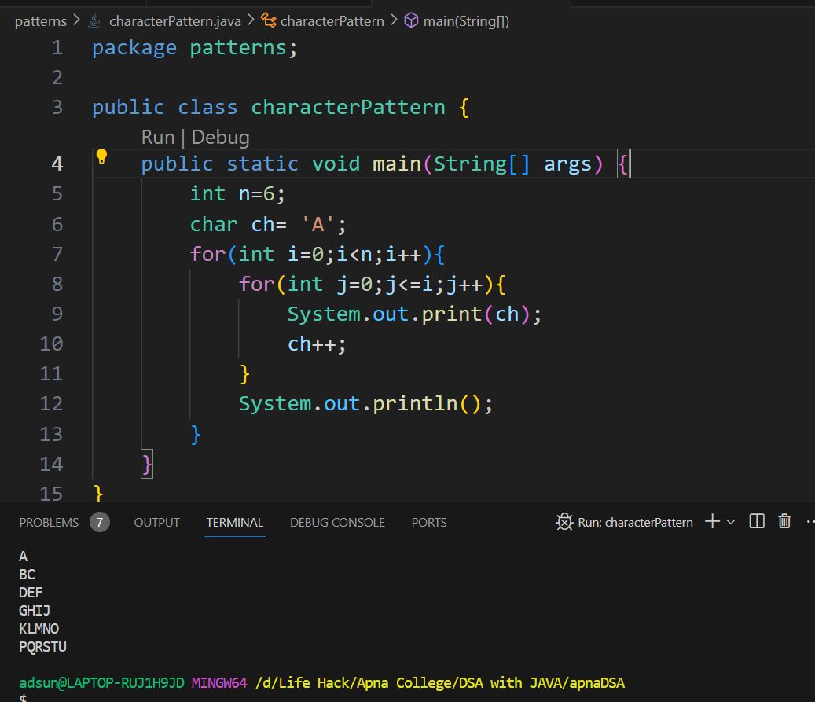Click the problems count badge 7
815x702 pixels.
99,522
